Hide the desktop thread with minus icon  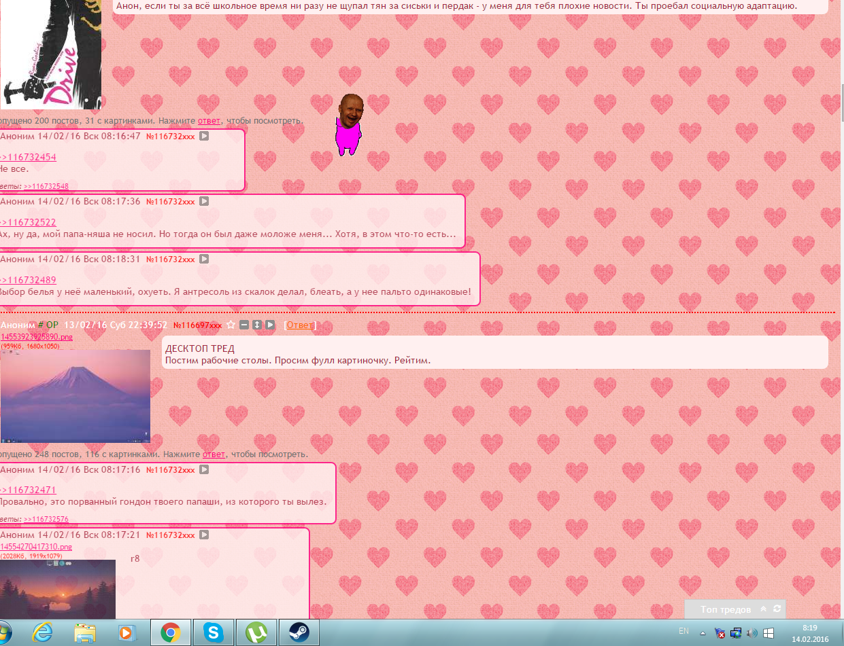point(244,325)
